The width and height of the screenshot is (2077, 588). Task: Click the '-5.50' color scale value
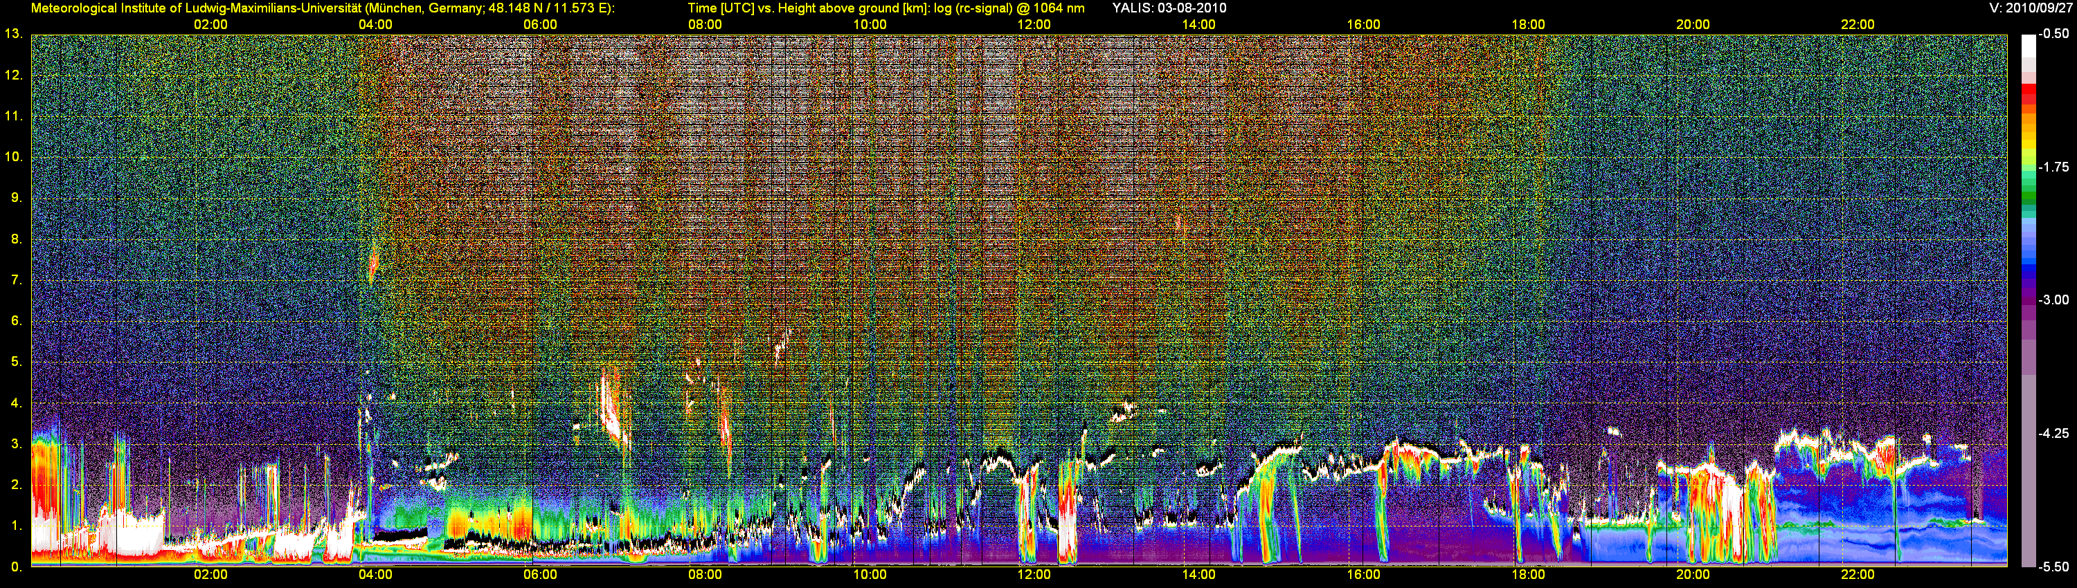[x=2053, y=567]
